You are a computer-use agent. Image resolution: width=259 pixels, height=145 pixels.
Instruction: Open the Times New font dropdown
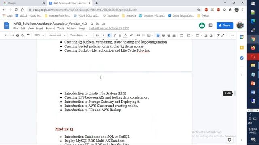click(x=79, y=35)
